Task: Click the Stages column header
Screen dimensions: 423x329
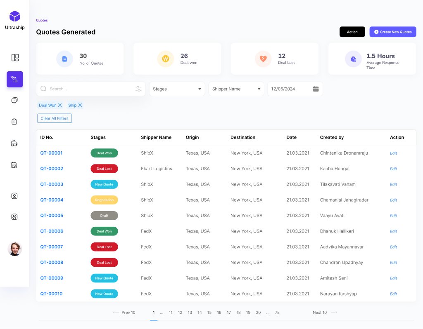Action: click(x=98, y=137)
